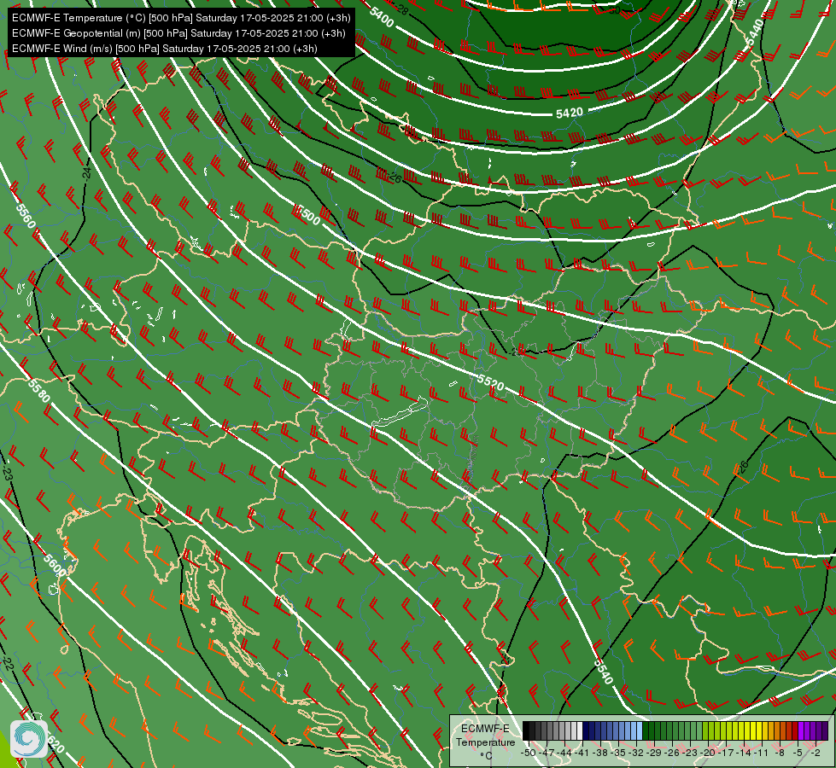Click the 5540 geopotential contour label
The width and height of the screenshot is (836, 768).
[604, 671]
